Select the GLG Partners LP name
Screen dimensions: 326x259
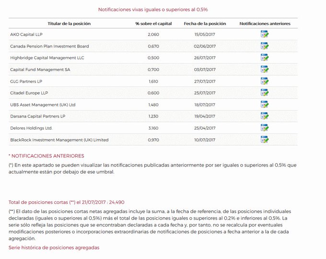(x=26, y=82)
